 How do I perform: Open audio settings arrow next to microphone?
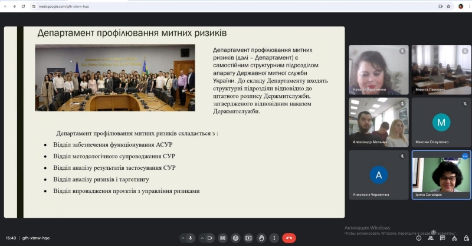click(x=183, y=238)
